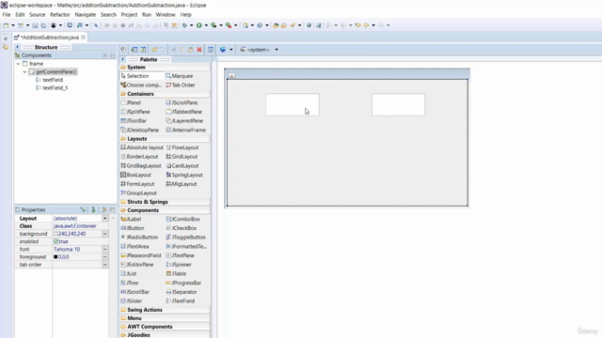Image resolution: width=602 pixels, height=338 pixels.
Task: Select the JLabel palette component
Action: click(131, 219)
